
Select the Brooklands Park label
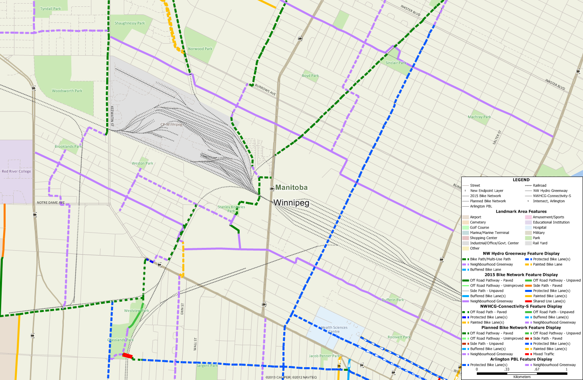tap(68, 147)
